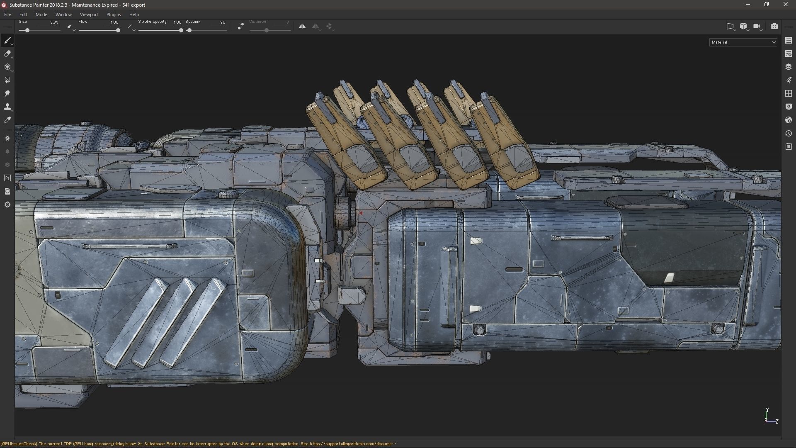Open the Viewport menu
This screenshot has height=448, width=796.
point(89,15)
